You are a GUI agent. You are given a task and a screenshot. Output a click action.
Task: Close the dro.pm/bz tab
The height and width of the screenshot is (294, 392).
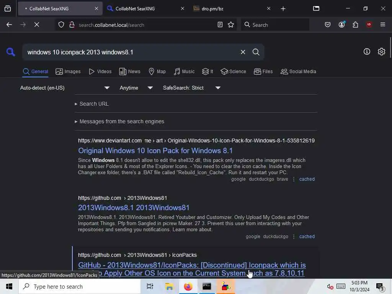coord(268,9)
